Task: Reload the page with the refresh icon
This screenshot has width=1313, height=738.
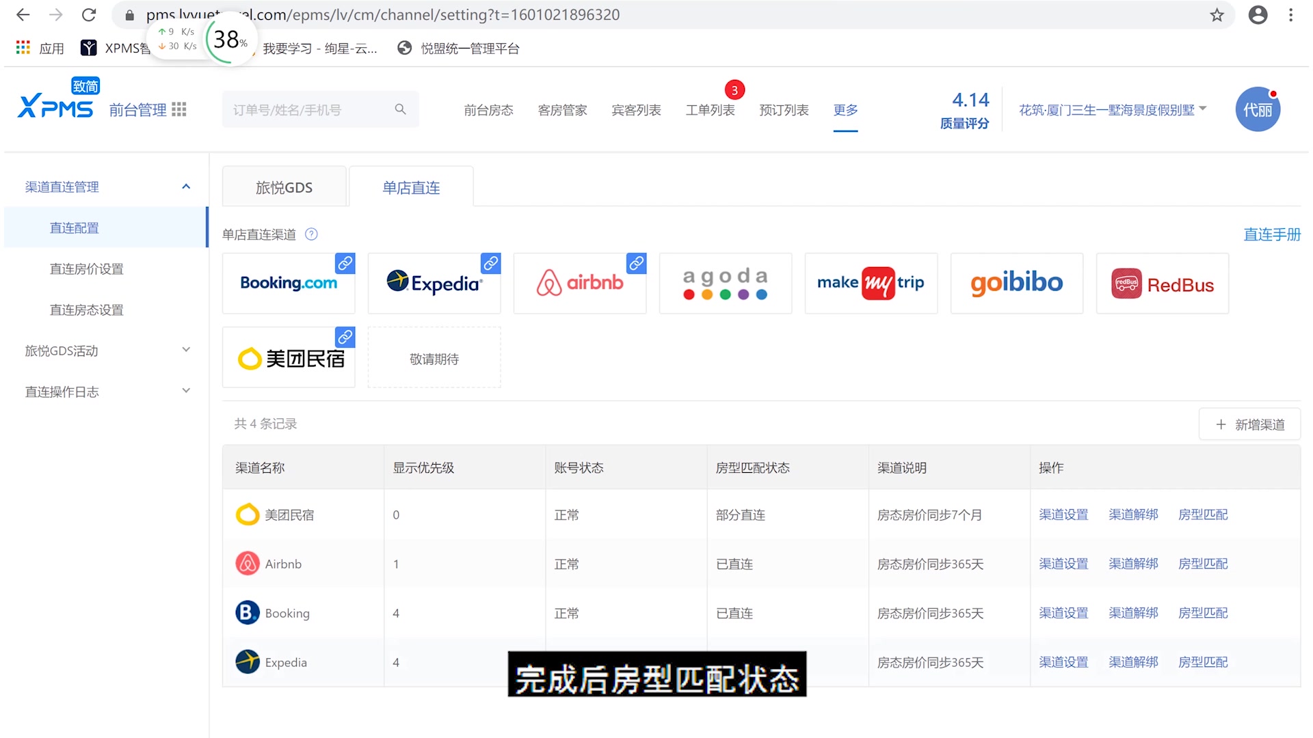Action: coord(89,14)
